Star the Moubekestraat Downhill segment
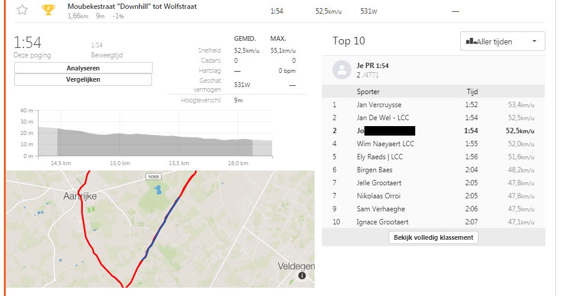 (x=22, y=9)
